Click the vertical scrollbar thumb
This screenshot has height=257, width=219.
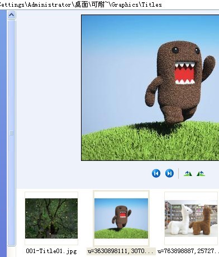pyautogui.click(x=12, y=133)
